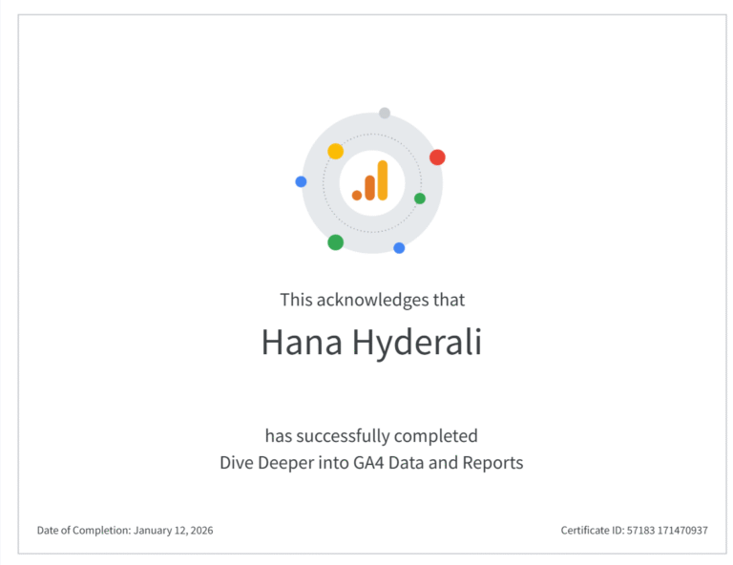Screen dimensions: 733x565
Task: Click the Google Analytics bar chart logo
Action: click(x=370, y=180)
